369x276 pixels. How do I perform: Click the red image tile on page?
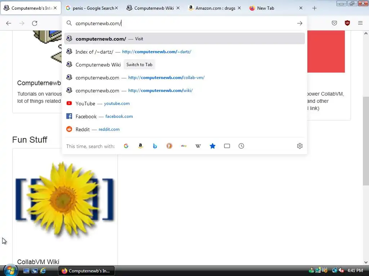[x=326, y=51]
